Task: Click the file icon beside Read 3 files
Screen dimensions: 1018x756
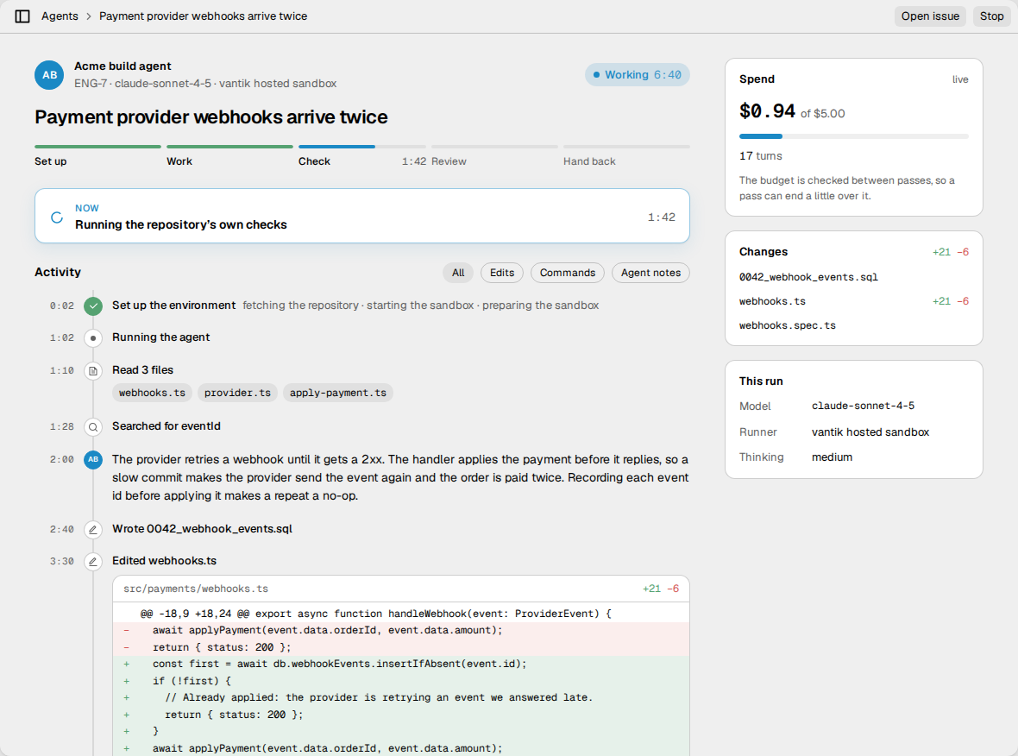Action: (x=93, y=371)
